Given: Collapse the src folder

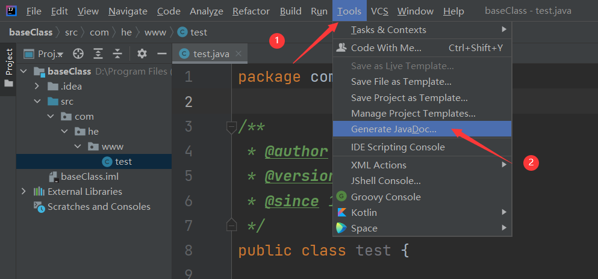Looking at the screenshot, I should click(x=37, y=102).
